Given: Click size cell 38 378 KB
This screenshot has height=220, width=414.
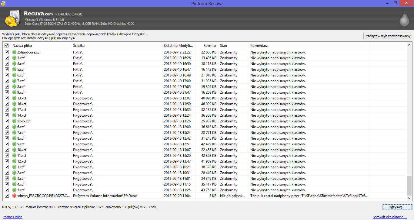Looking at the screenshot, I should pyautogui.click(x=209, y=167).
